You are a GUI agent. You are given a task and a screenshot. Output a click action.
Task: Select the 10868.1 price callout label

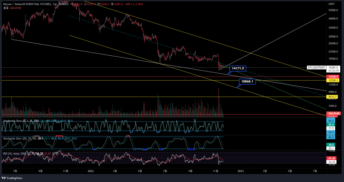247,81
